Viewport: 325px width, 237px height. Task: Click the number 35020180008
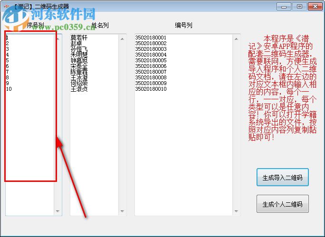tap(151, 77)
